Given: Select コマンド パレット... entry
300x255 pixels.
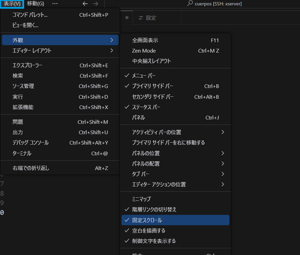Looking at the screenshot, I should [x=60, y=15].
